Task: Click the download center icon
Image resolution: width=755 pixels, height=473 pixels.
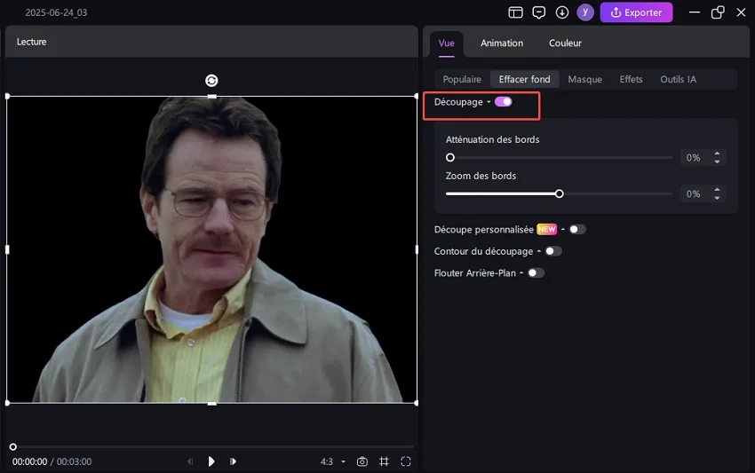Action: (562, 12)
